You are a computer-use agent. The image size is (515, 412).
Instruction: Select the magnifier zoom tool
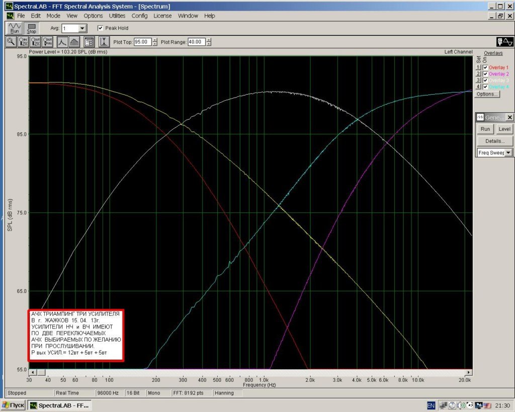click(11, 42)
